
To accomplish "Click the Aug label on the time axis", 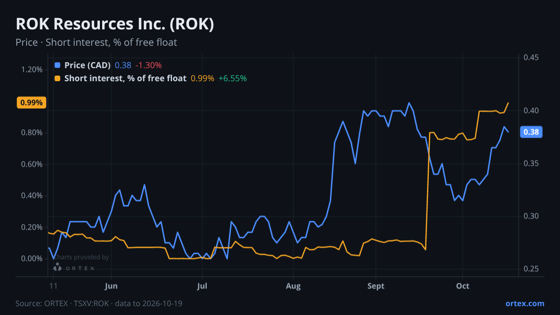I will coord(293,286).
